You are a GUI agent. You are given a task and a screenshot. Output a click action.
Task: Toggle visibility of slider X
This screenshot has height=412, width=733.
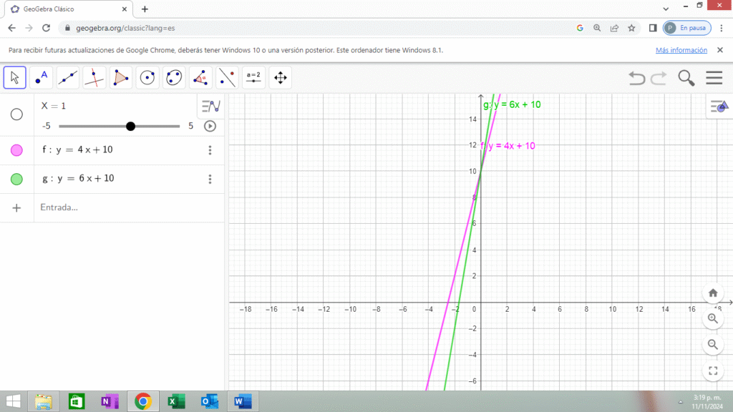pyautogui.click(x=16, y=114)
